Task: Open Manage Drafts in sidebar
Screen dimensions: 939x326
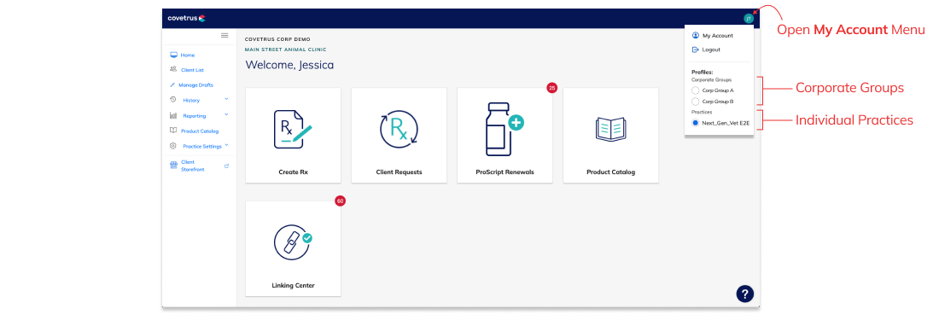Action: (195, 85)
